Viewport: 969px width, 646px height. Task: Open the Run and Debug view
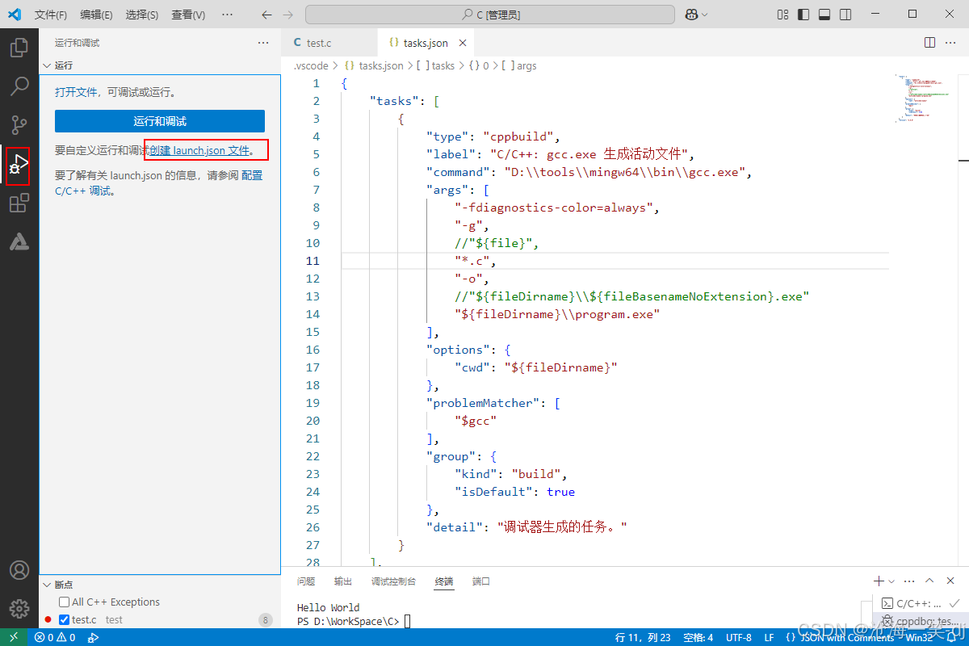[19, 166]
